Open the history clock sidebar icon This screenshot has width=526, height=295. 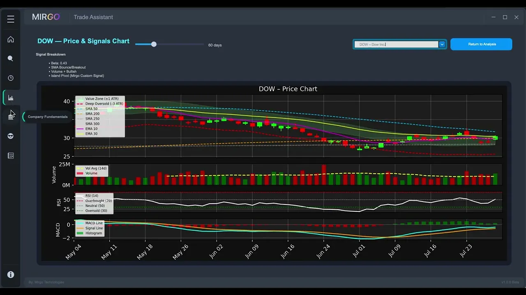pyautogui.click(x=11, y=78)
